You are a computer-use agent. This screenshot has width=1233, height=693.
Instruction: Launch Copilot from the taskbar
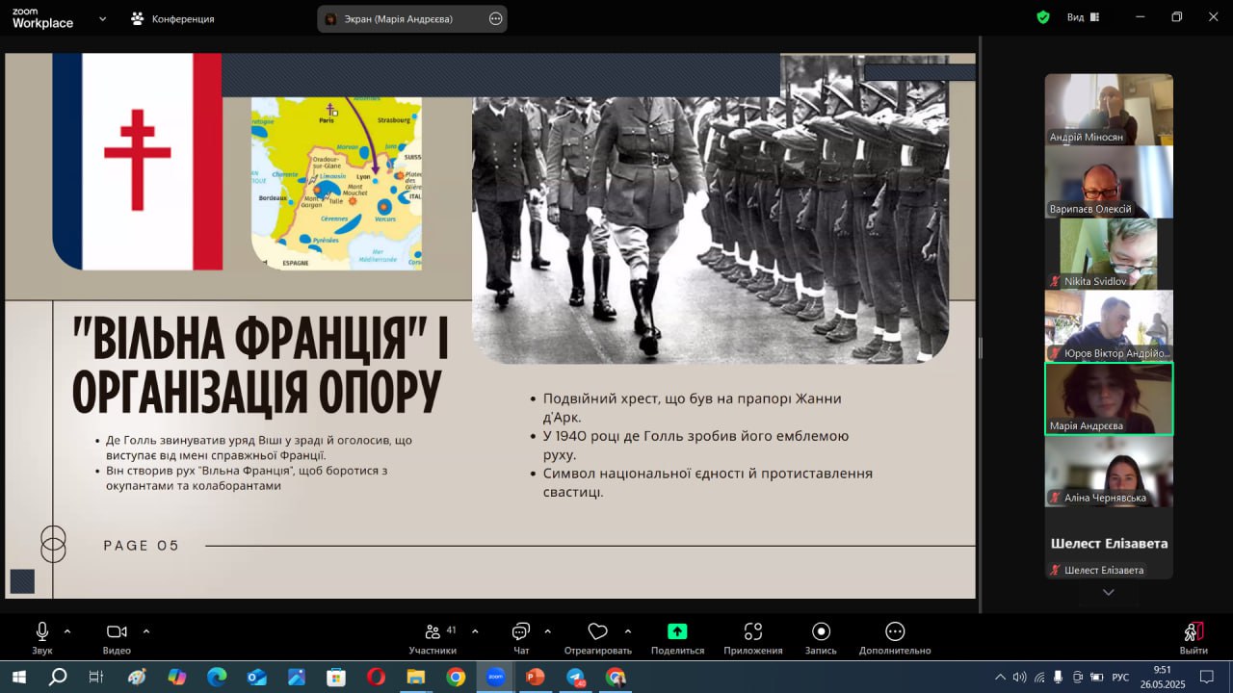(177, 677)
